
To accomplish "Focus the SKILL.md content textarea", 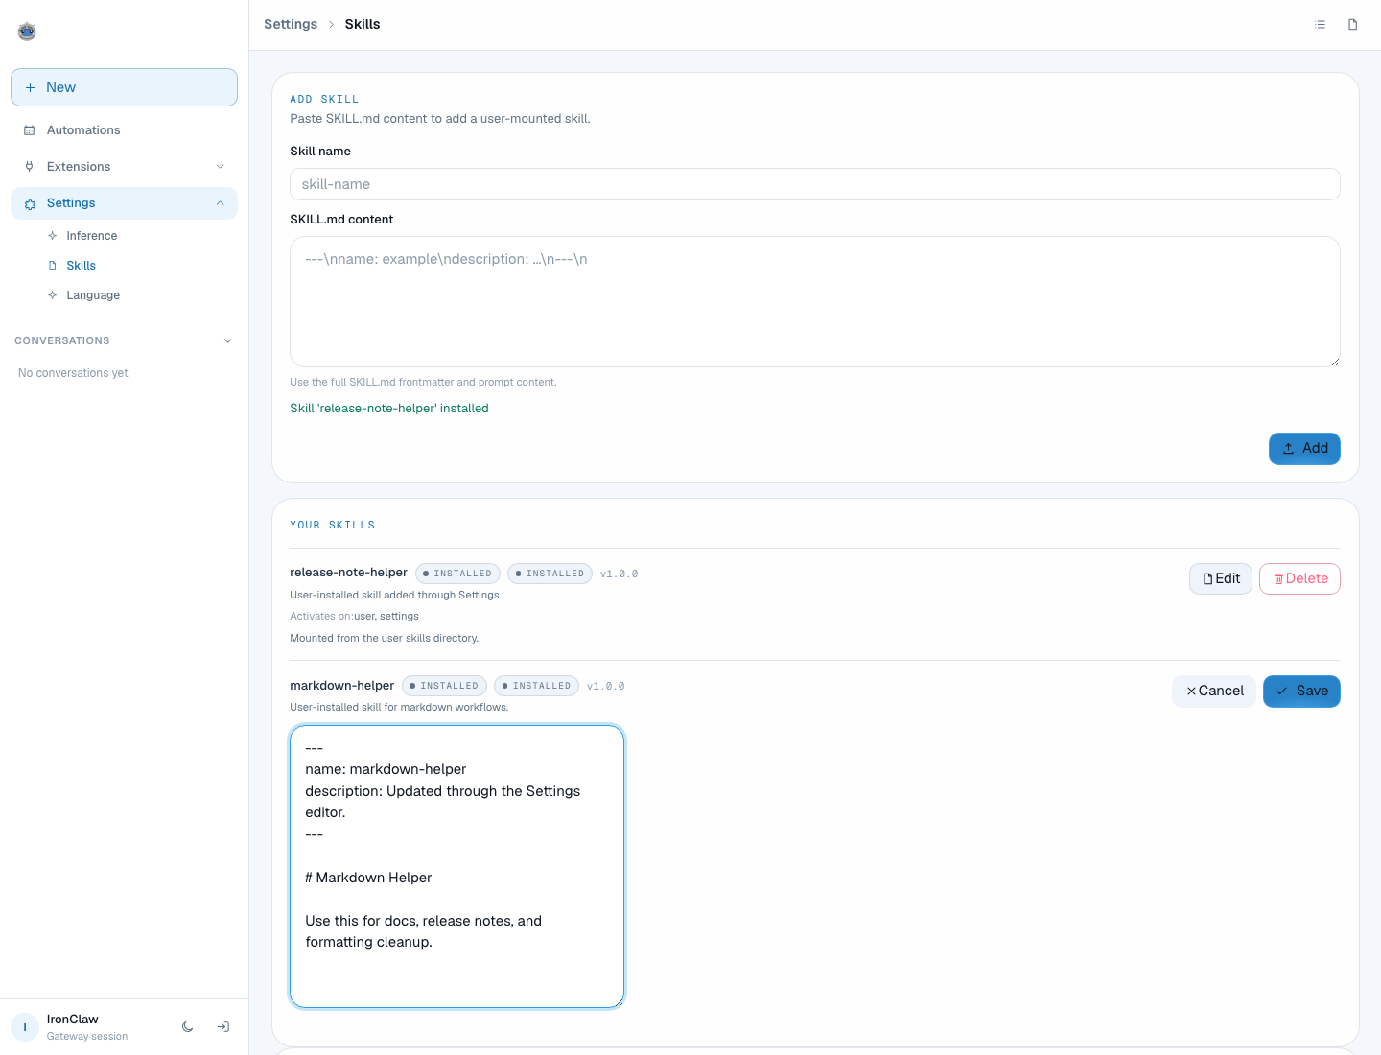I will point(815,301).
